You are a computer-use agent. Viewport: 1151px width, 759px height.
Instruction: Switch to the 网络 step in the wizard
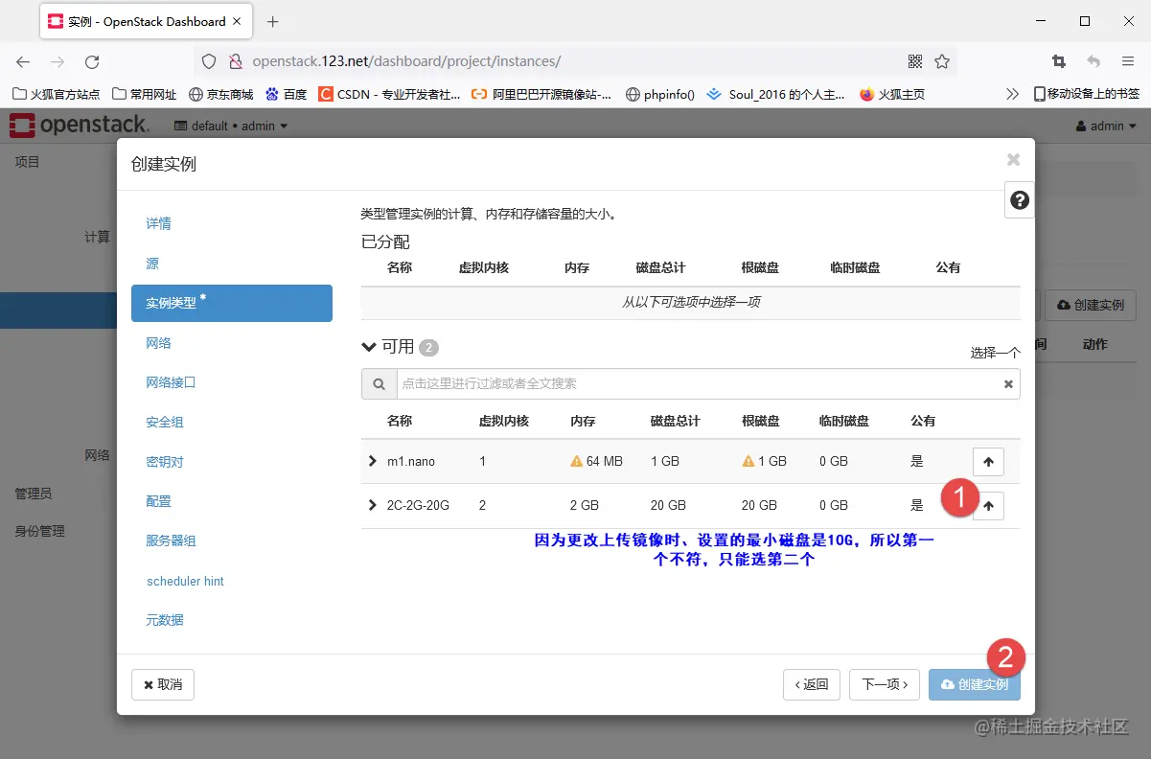(157, 342)
